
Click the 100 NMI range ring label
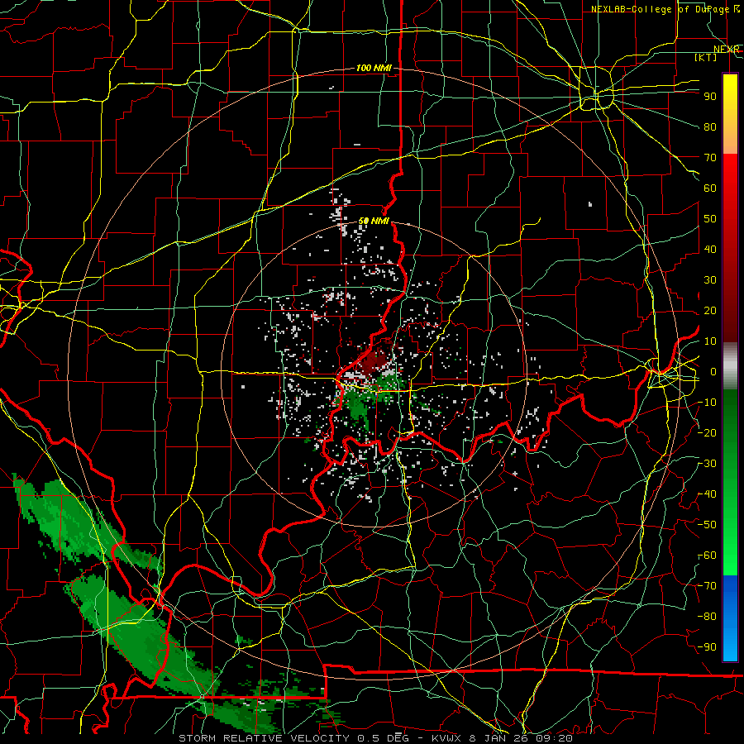point(374,68)
